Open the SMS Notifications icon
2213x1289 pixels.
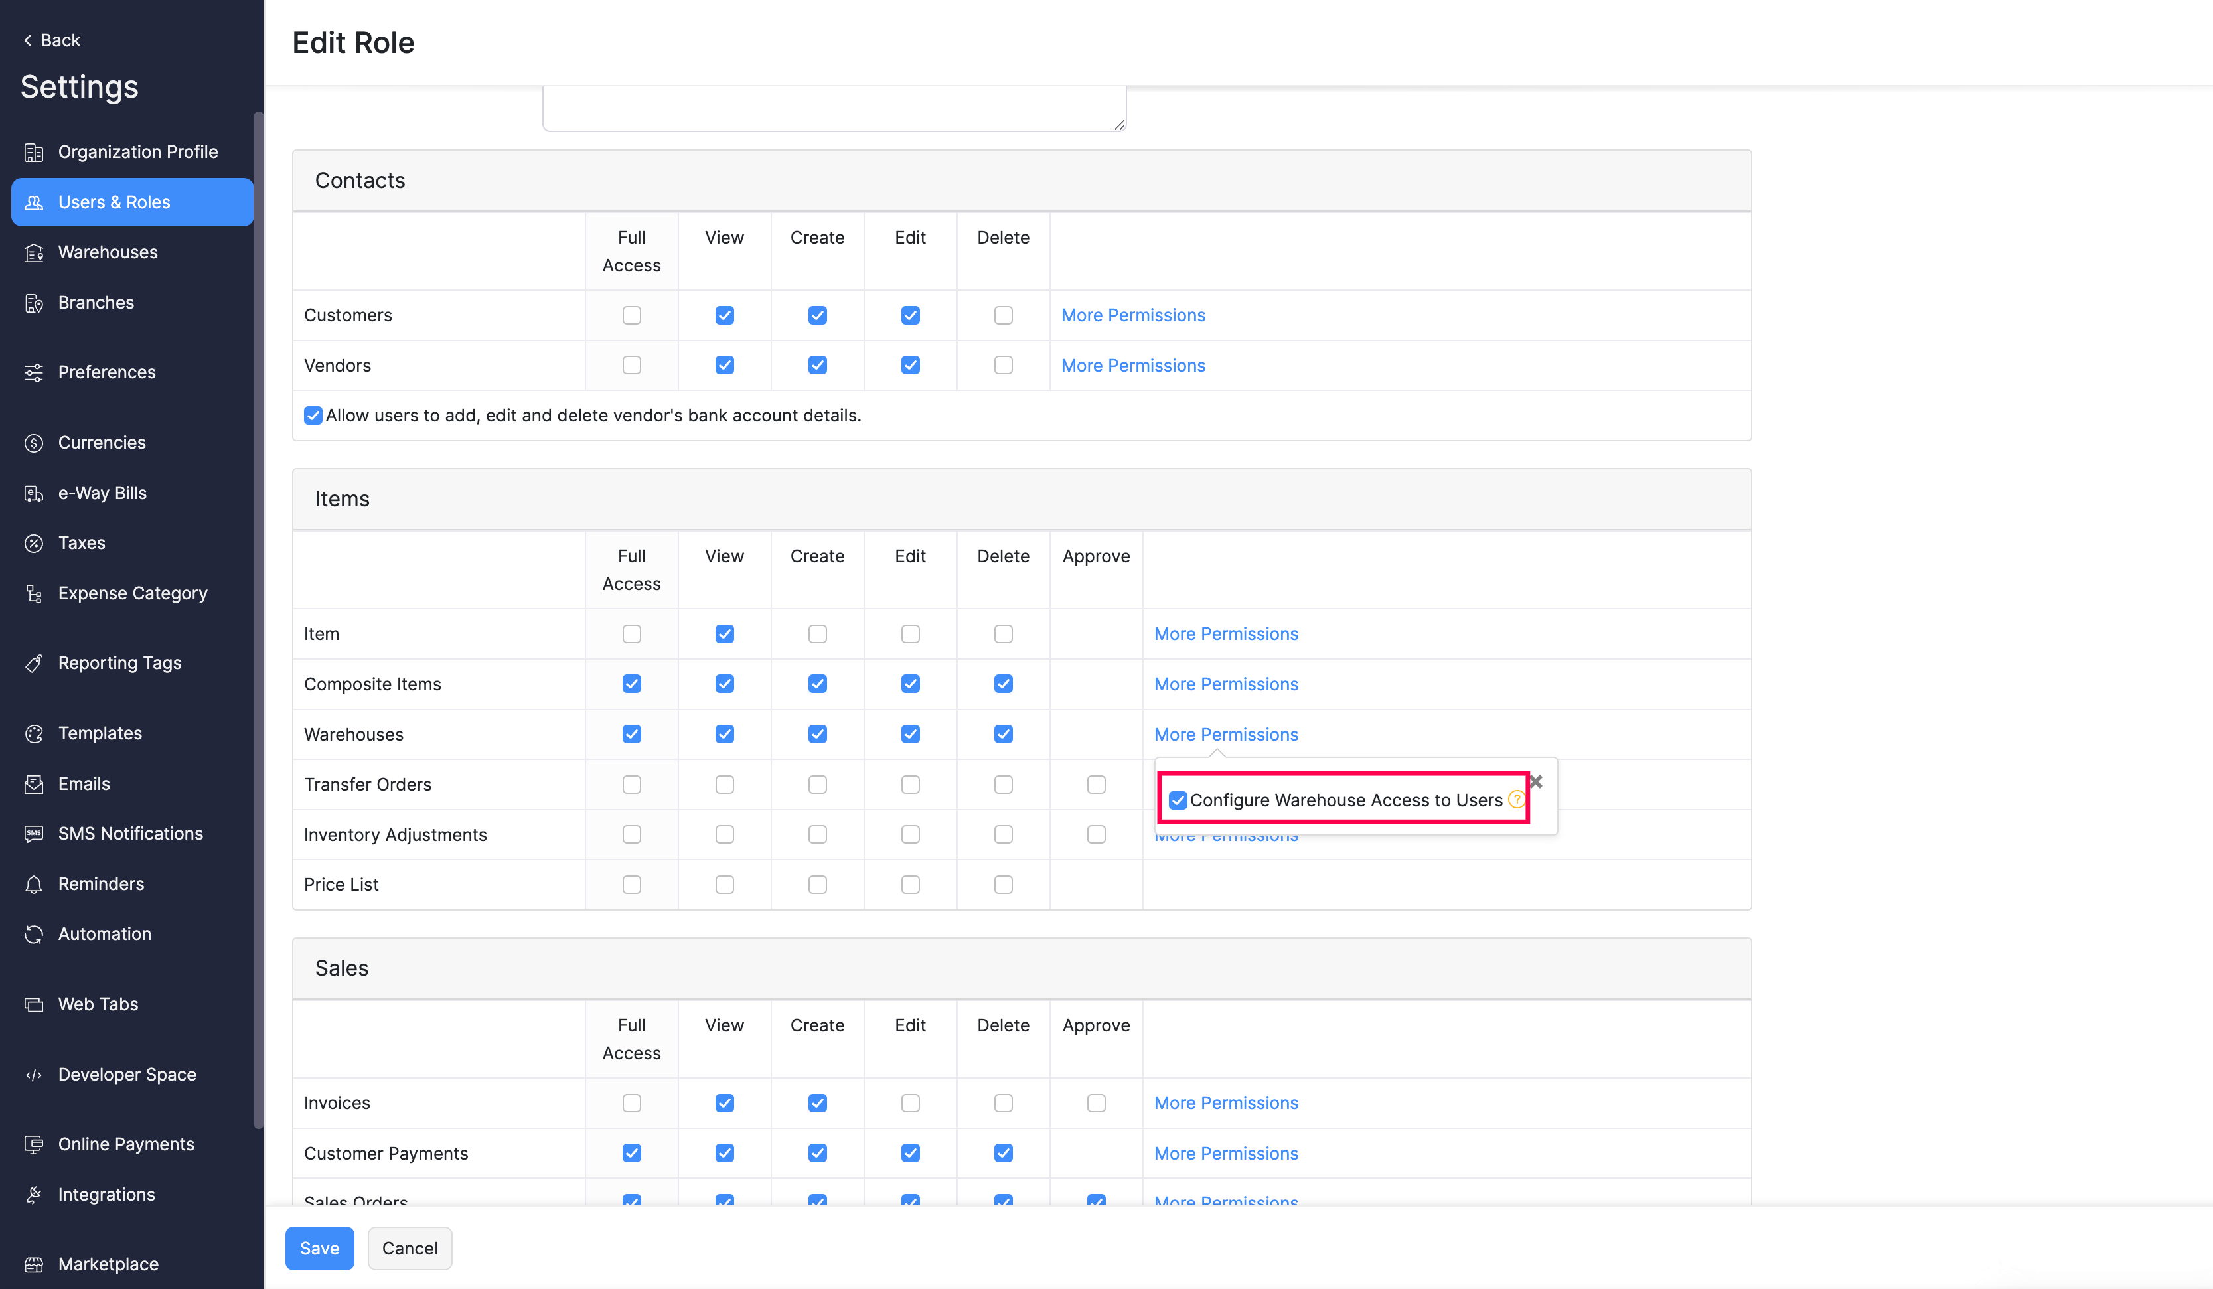(x=35, y=833)
